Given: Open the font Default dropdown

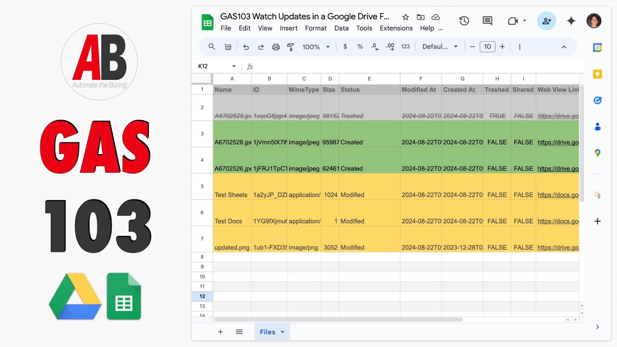Looking at the screenshot, I should (440, 47).
